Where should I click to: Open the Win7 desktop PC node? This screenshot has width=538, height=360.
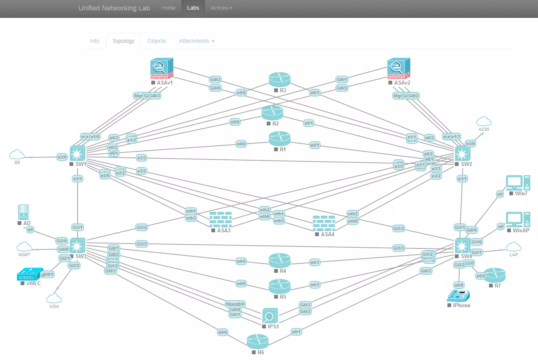[518, 183]
